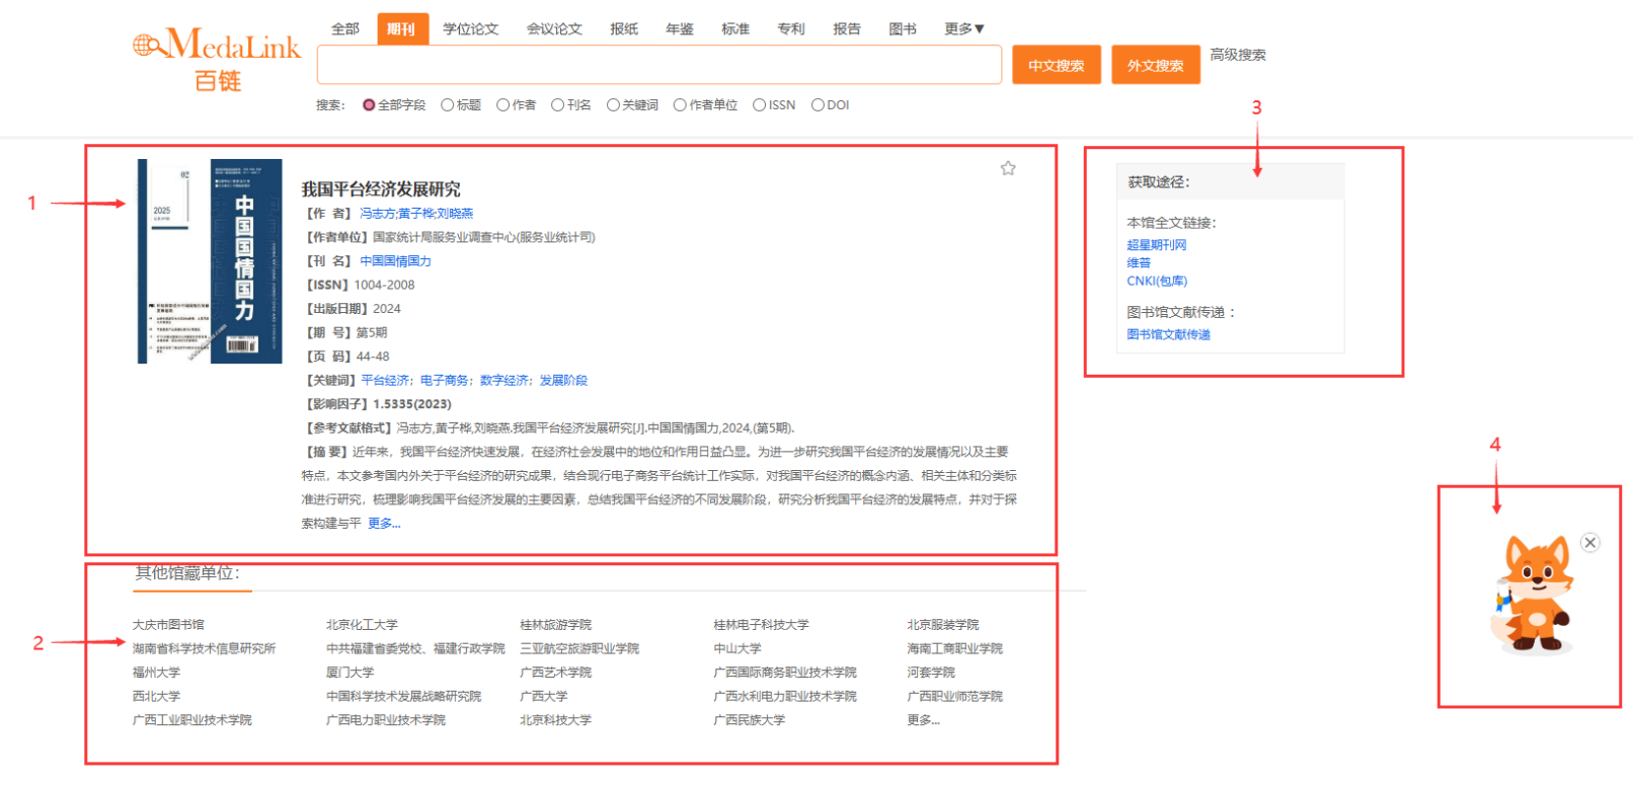Screen dimensions: 1633x785
Task: Switch to the 期刊 tab
Action: tap(402, 29)
